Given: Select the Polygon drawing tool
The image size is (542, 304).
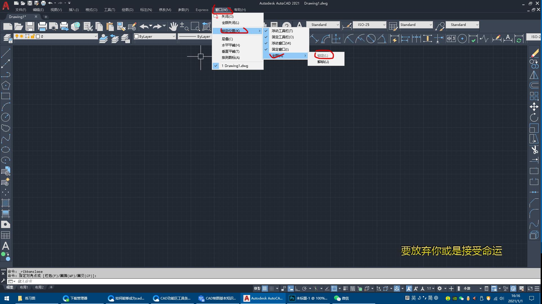Looking at the screenshot, I should pos(6,85).
